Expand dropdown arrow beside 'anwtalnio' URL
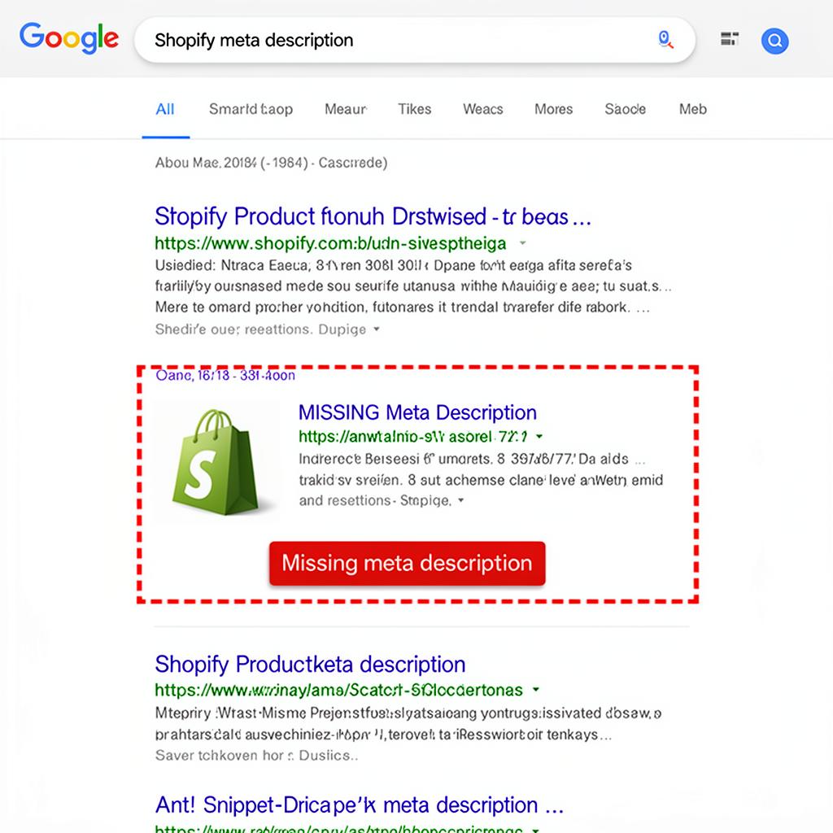Viewport: 833px width, 833px height. (539, 437)
